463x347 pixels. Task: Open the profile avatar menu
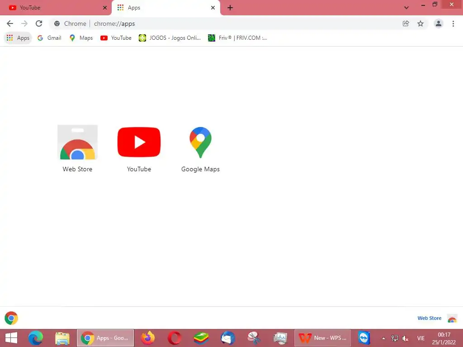pyautogui.click(x=439, y=23)
